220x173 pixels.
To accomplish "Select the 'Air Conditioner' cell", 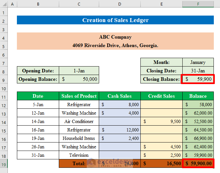I will pos(79,121).
